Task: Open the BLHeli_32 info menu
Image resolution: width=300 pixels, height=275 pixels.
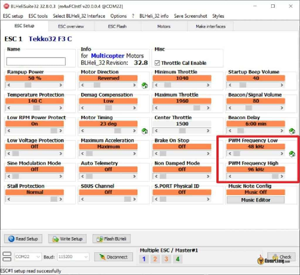Action: click(x=154, y=16)
